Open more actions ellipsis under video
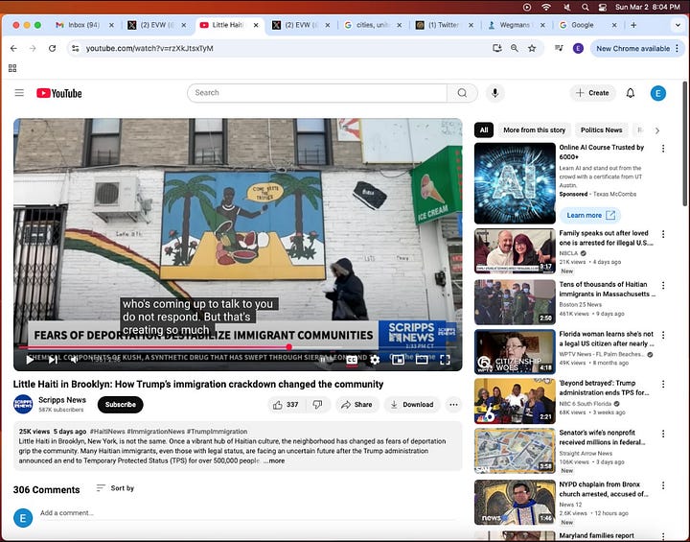 [453, 405]
